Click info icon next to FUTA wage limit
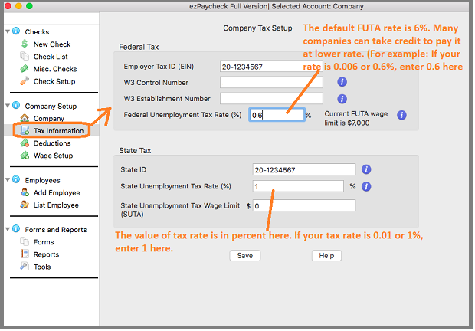 401,115
